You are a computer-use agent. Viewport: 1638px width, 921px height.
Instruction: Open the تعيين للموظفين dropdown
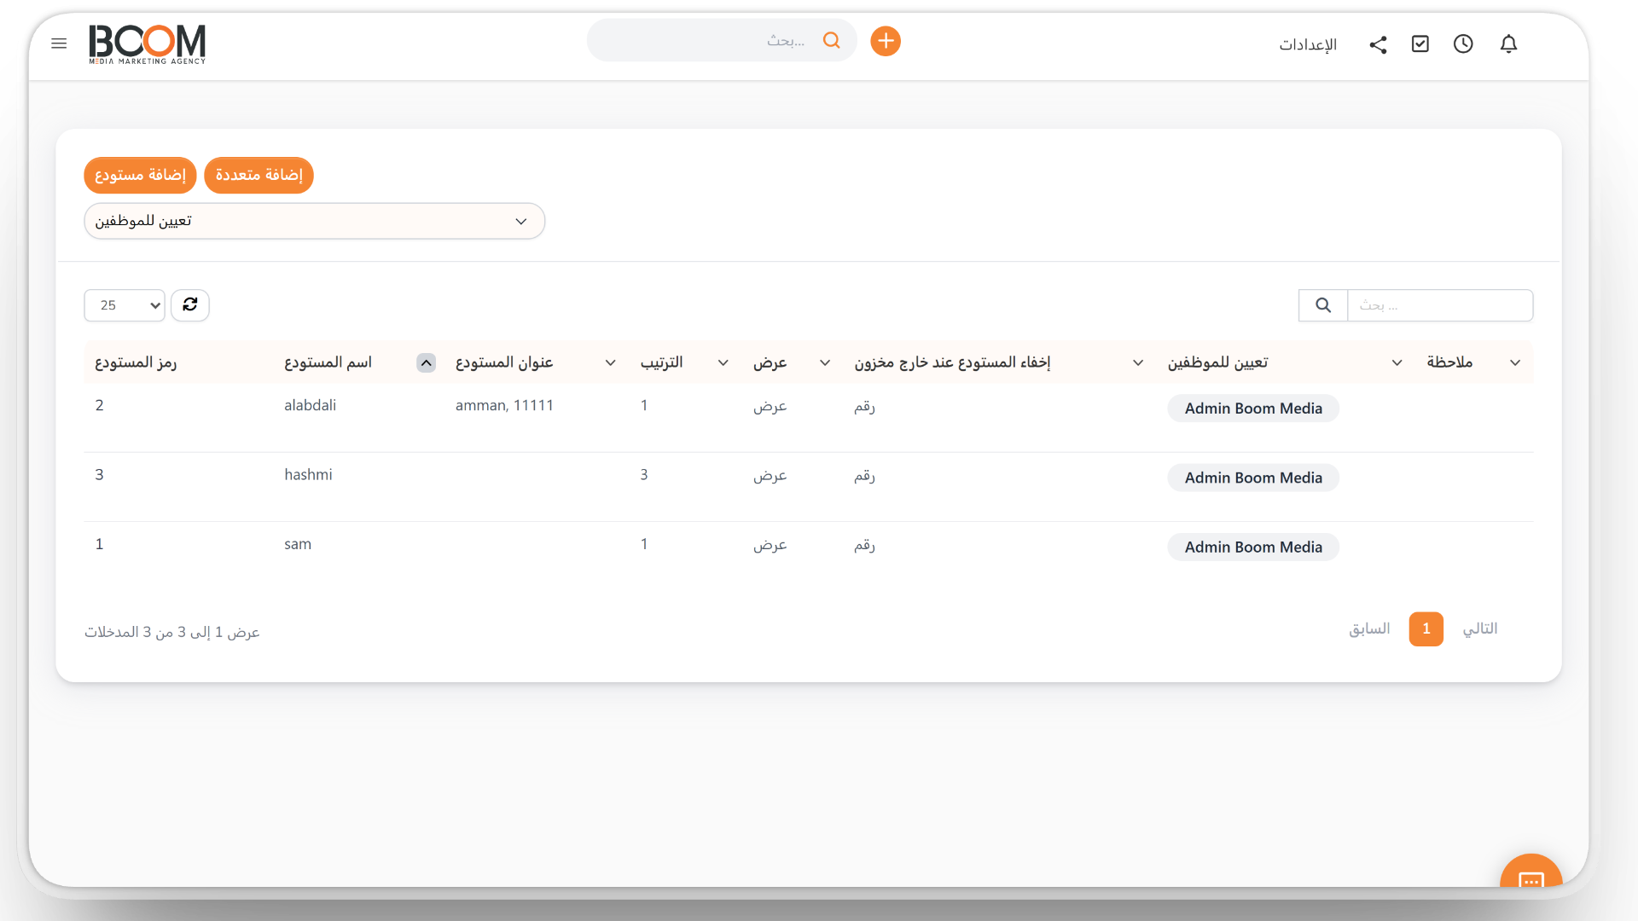pyautogui.click(x=314, y=221)
